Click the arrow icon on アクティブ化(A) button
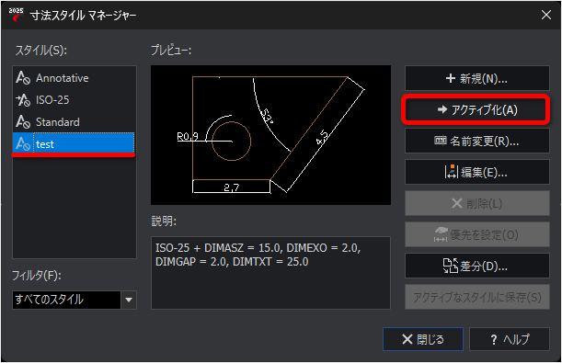 442,109
